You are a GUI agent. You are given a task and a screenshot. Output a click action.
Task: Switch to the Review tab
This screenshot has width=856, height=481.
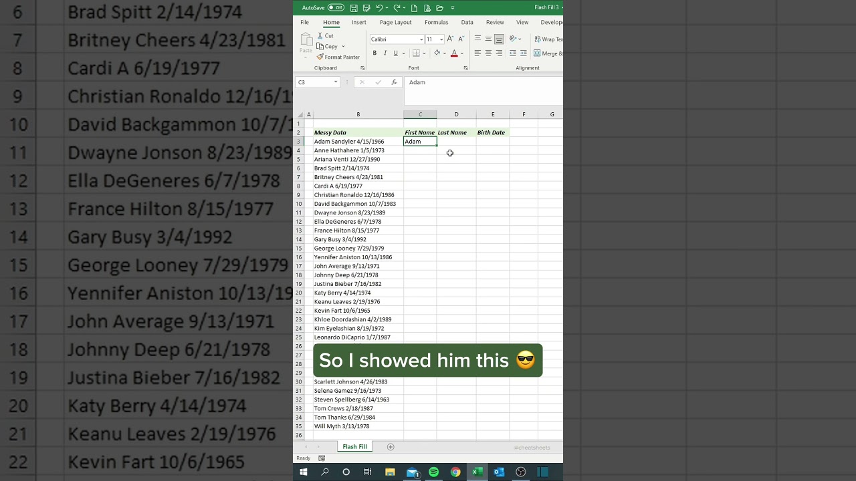[495, 23]
